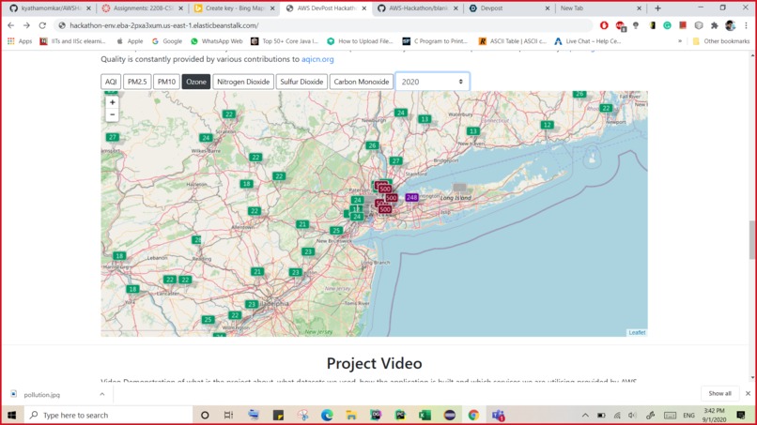Switch to the Create key Bing Maps tab

[x=235, y=8]
